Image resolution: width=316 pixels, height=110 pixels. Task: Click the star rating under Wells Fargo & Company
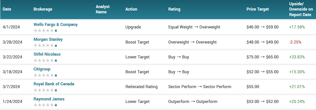(44, 30)
